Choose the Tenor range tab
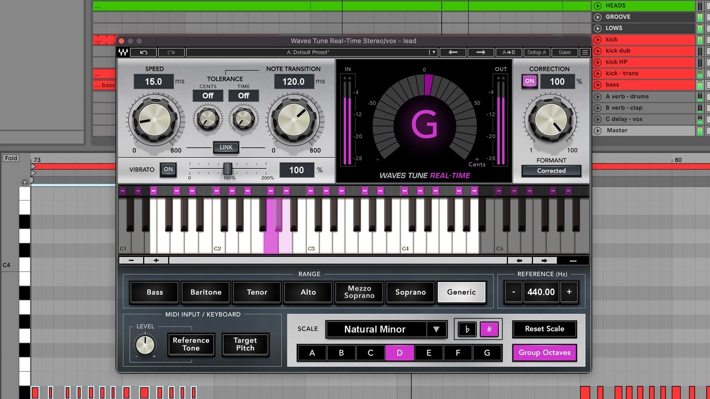The height and width of the screenshot is (399, 710). pyautogui.click(x=257, y=292)
